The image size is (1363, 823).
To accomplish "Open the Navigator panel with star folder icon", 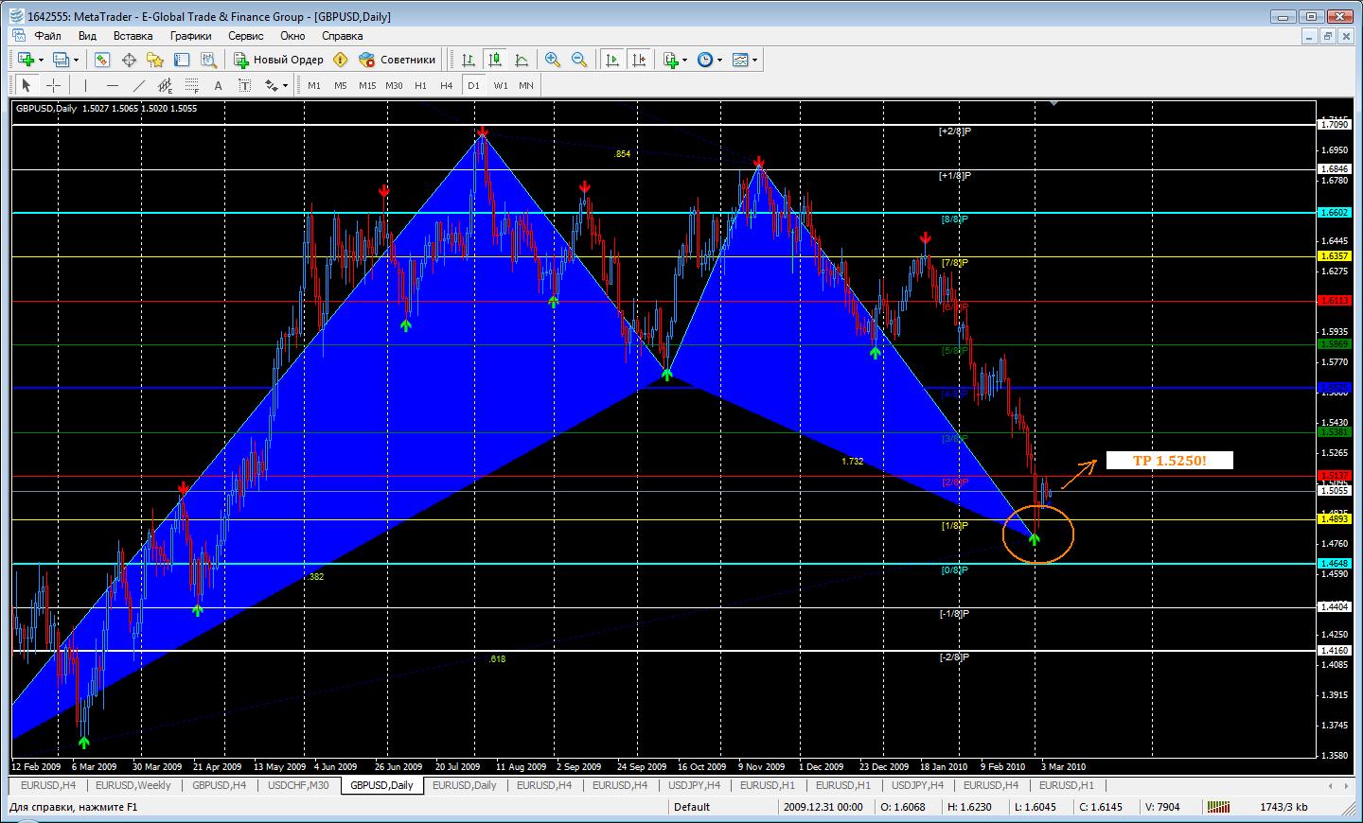I will [x=155, y=60].
